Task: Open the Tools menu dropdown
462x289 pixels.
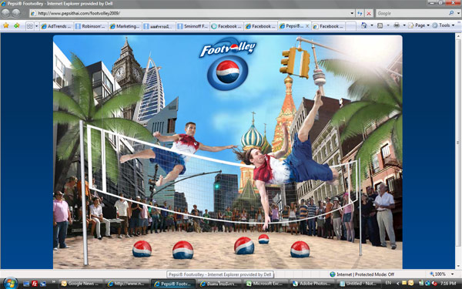Action: pyautogui.click(x=444, y=25)
